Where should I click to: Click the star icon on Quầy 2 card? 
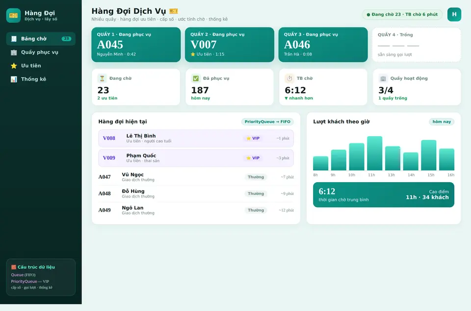pyautogui.click(x=193, y=54)
